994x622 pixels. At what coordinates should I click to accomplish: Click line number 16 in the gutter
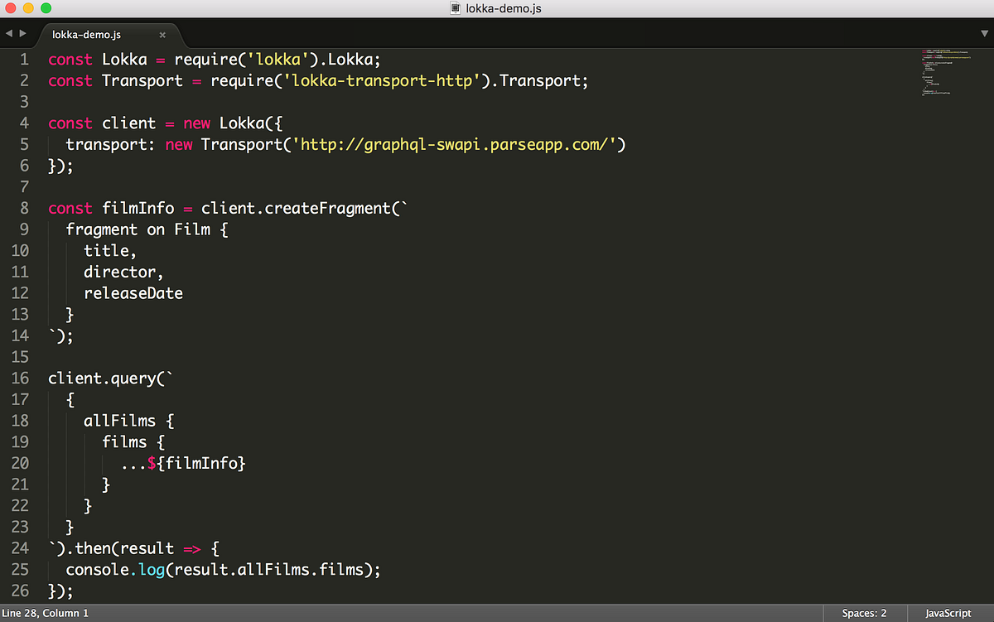[21, 378]
